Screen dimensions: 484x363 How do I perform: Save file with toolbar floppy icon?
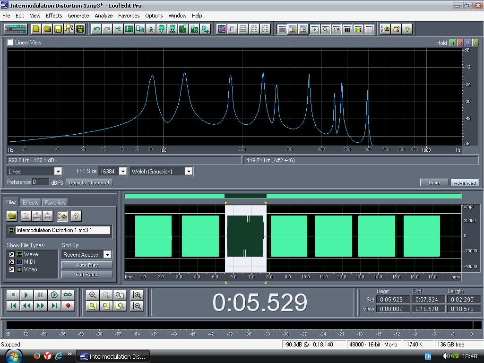58,29
